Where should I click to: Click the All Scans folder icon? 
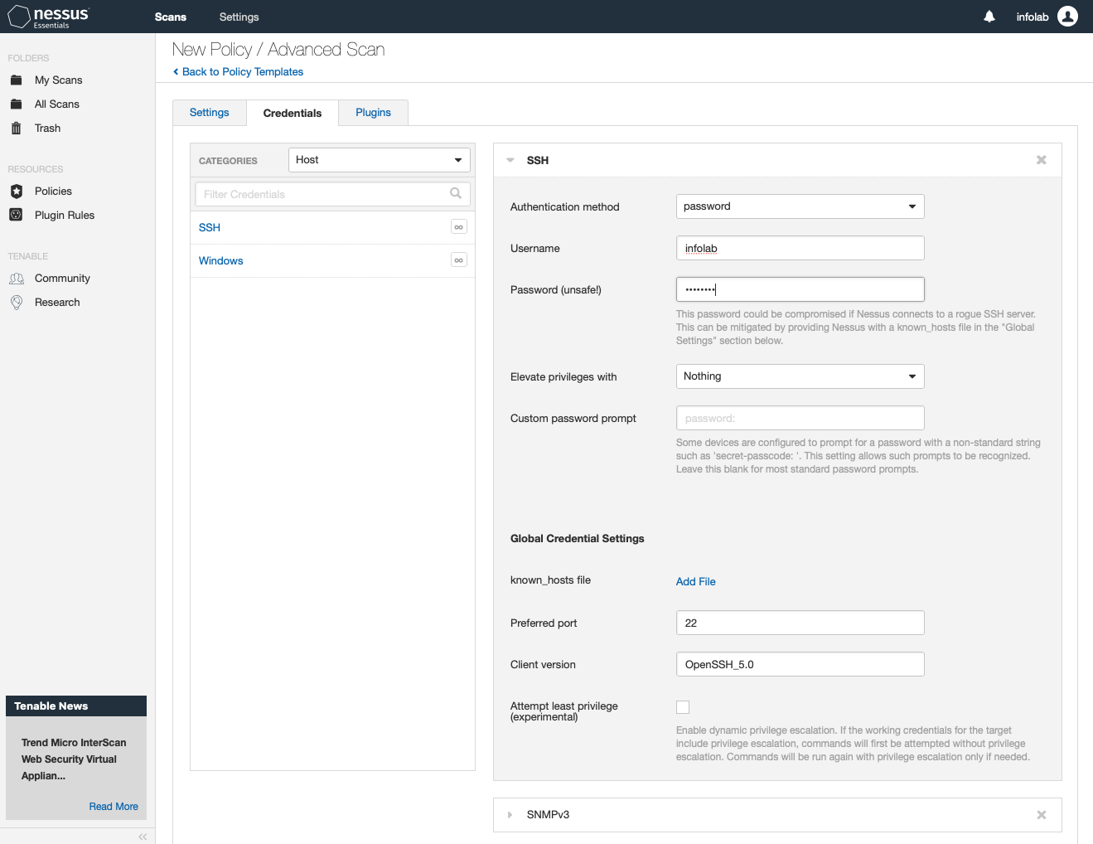(16, 104)
